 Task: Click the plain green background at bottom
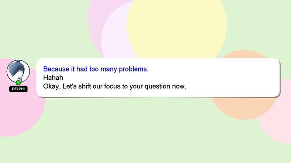point(145,140)
